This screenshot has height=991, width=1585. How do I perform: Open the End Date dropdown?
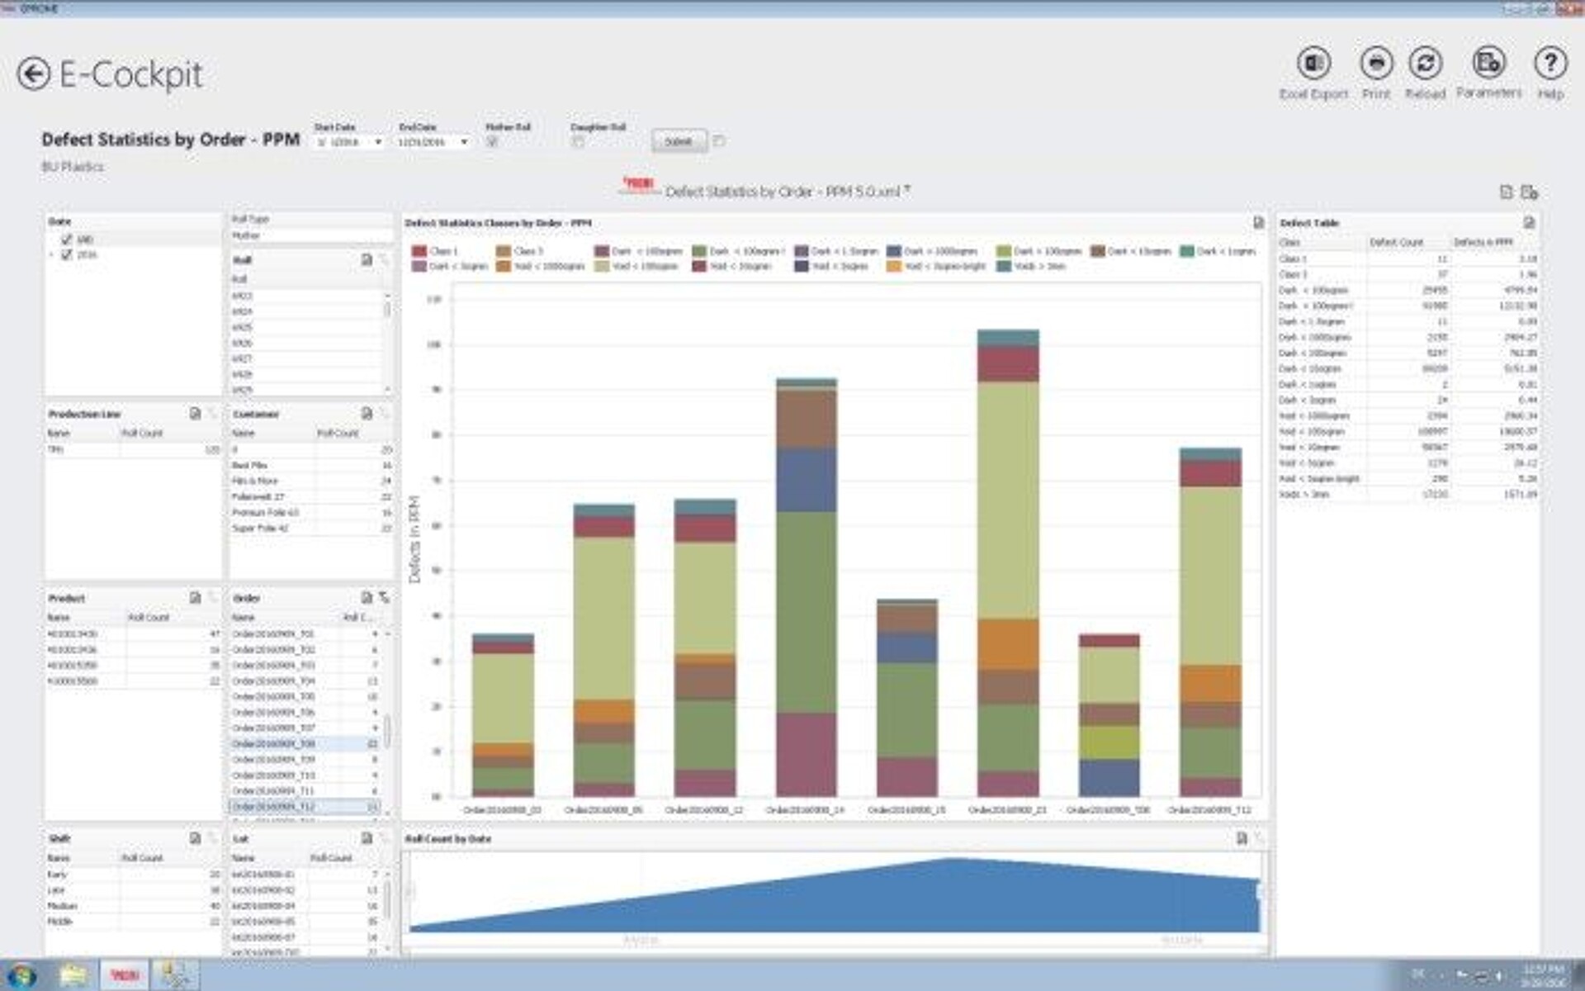click(x=464, y=143)
